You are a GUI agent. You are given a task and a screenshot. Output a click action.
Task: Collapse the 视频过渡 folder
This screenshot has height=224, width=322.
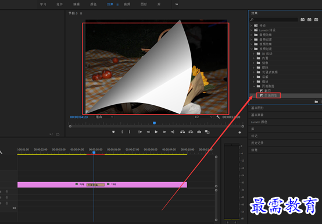pos(251,49)
